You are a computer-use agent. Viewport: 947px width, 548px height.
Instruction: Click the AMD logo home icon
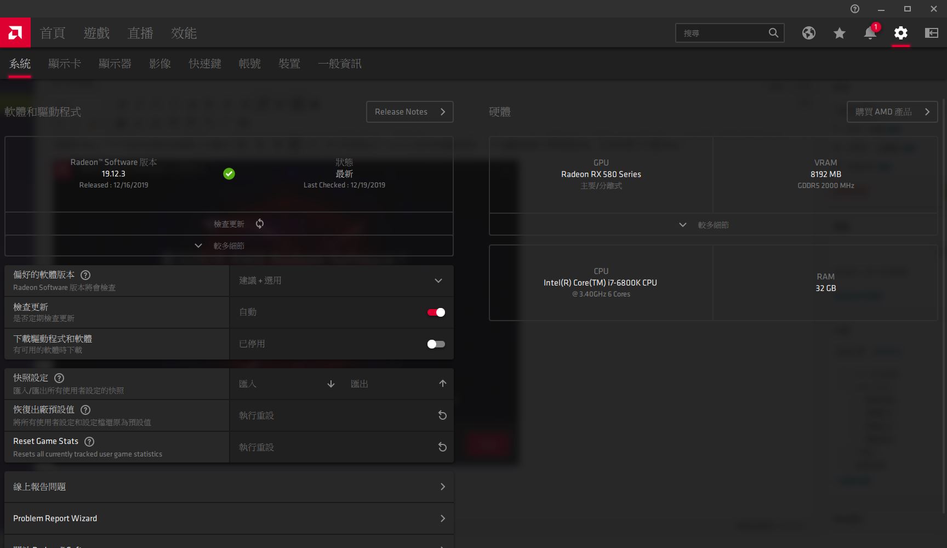pos(15,33)
